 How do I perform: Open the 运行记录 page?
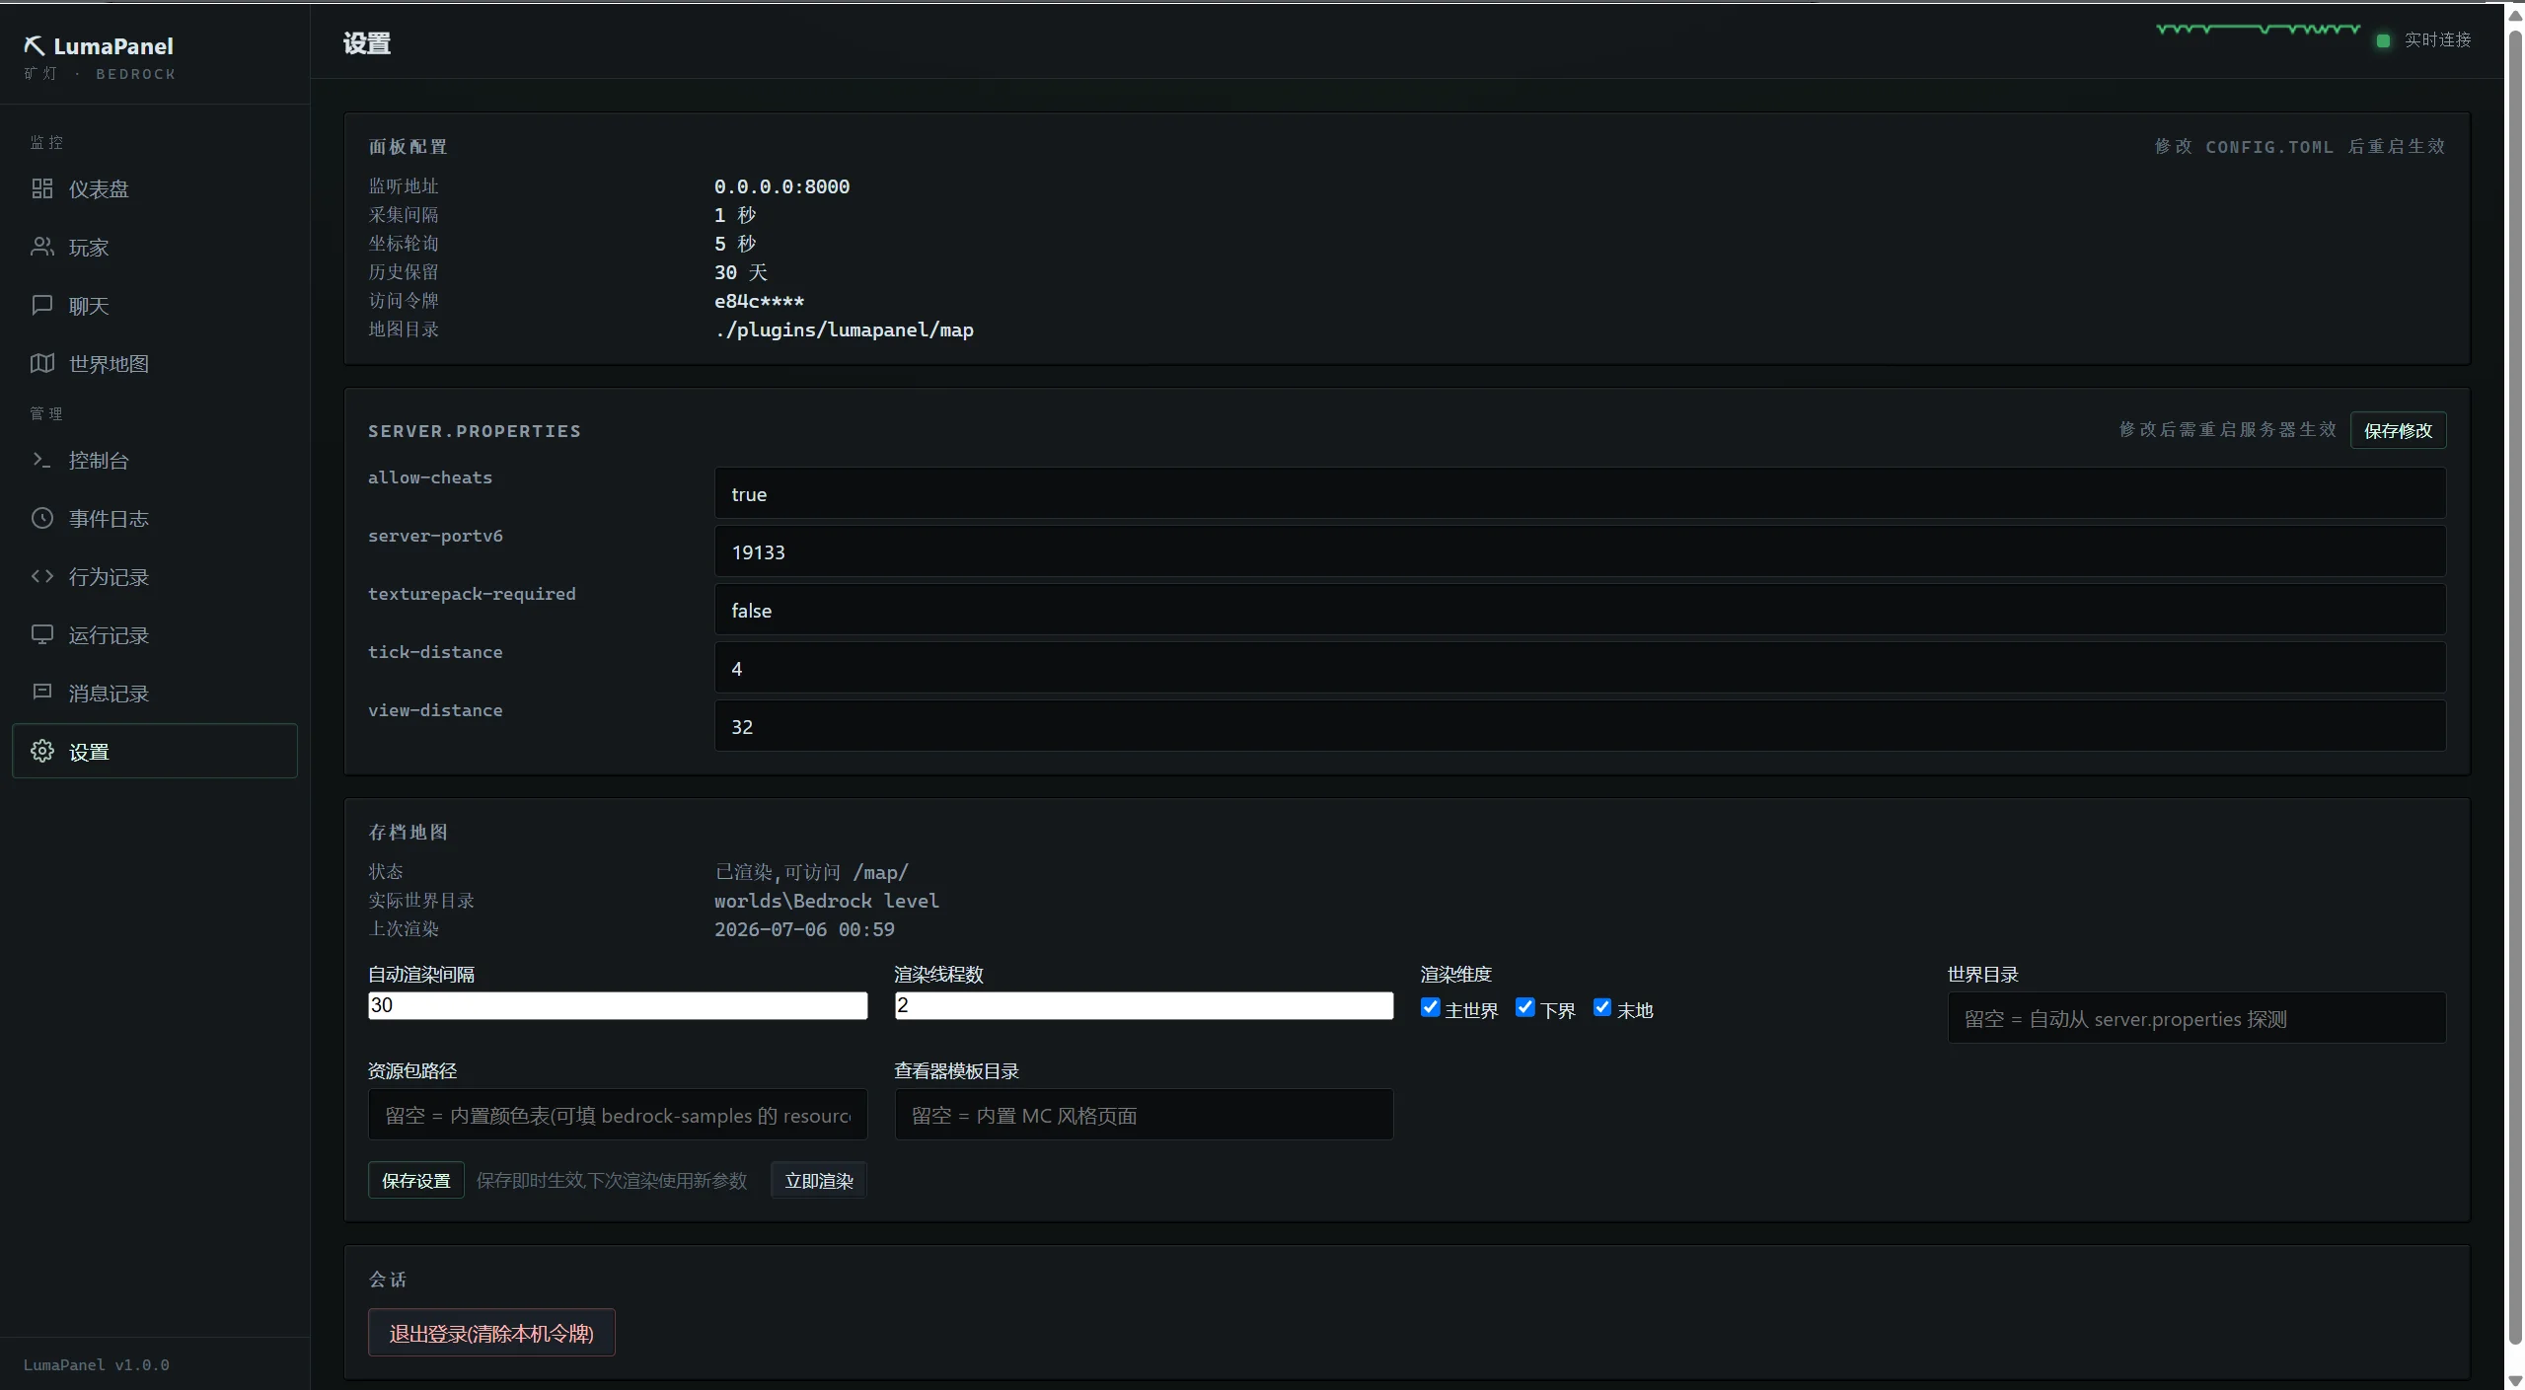coord(155,634)
